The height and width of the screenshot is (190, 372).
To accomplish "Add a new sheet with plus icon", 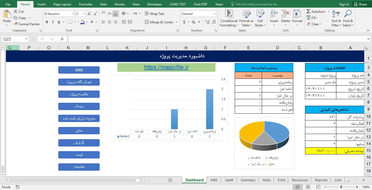I will pos(170,180).
